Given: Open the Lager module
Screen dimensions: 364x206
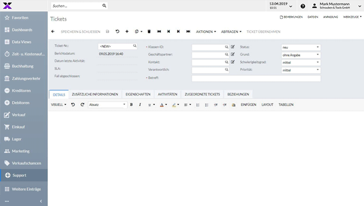Looking at the screenshot, I should pos(23,139).
